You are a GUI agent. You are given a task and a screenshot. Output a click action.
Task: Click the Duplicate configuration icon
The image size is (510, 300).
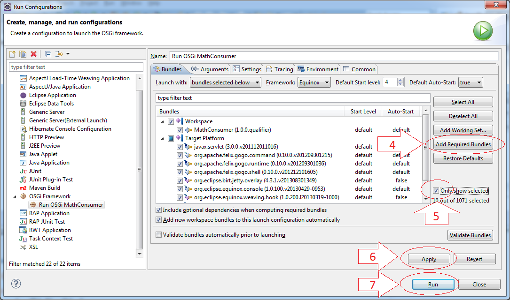point(23,54)
